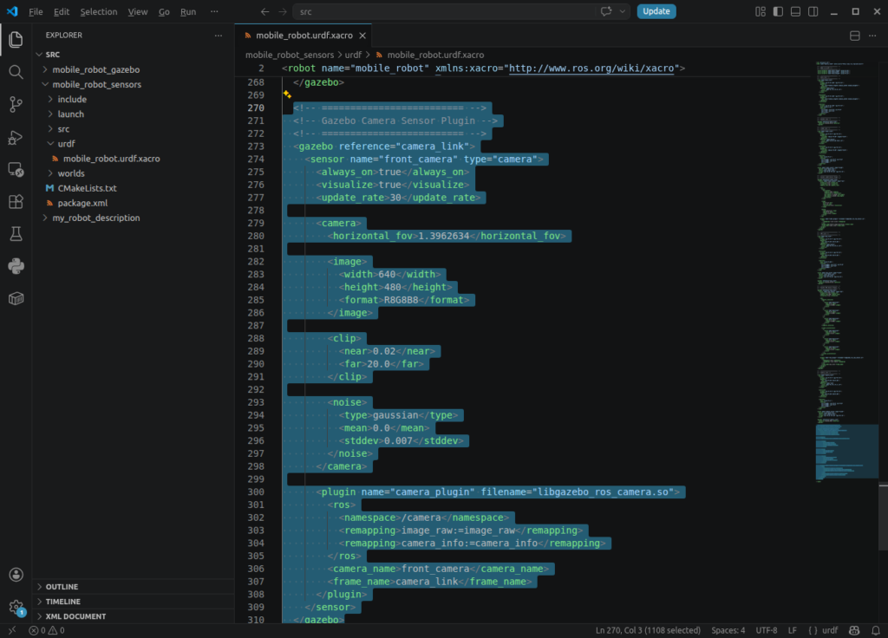Split the editor right
Screen dimensions: 888x638
coord(854,36)
